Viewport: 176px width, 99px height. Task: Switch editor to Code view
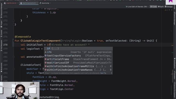coord(153,7)
